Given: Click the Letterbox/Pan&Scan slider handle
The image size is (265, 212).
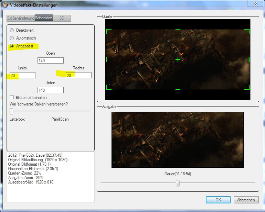Looking at the screenshot, I should click(x=11, y=111).
